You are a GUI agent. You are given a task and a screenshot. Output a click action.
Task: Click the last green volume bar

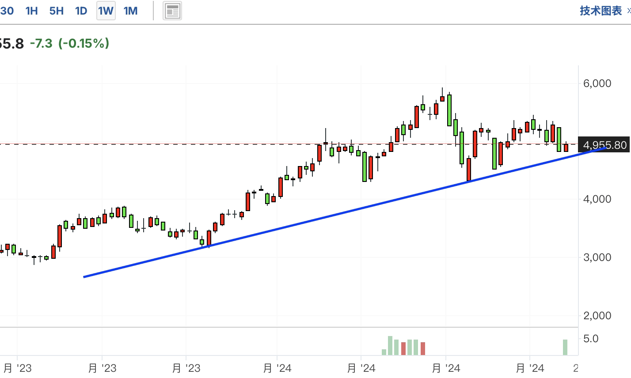click(x=565, y=347)
